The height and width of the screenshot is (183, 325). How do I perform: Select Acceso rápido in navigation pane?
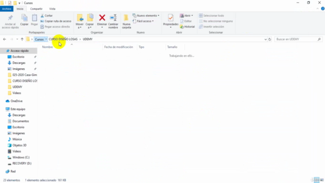pyautogui.click(x=19, y=51)
